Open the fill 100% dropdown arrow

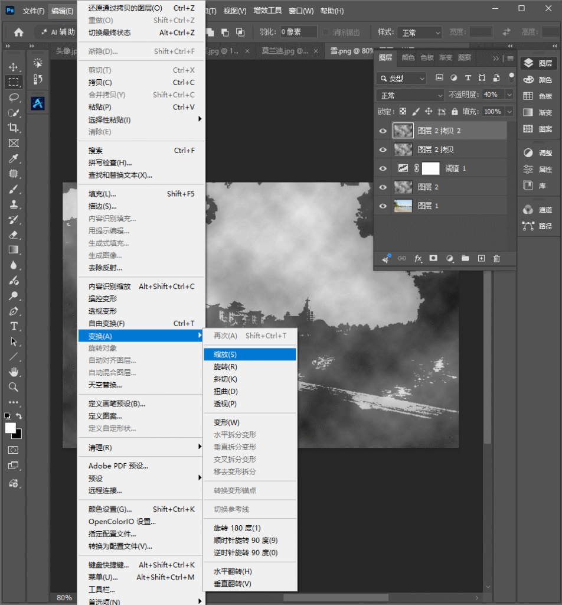tap(509, 112)
